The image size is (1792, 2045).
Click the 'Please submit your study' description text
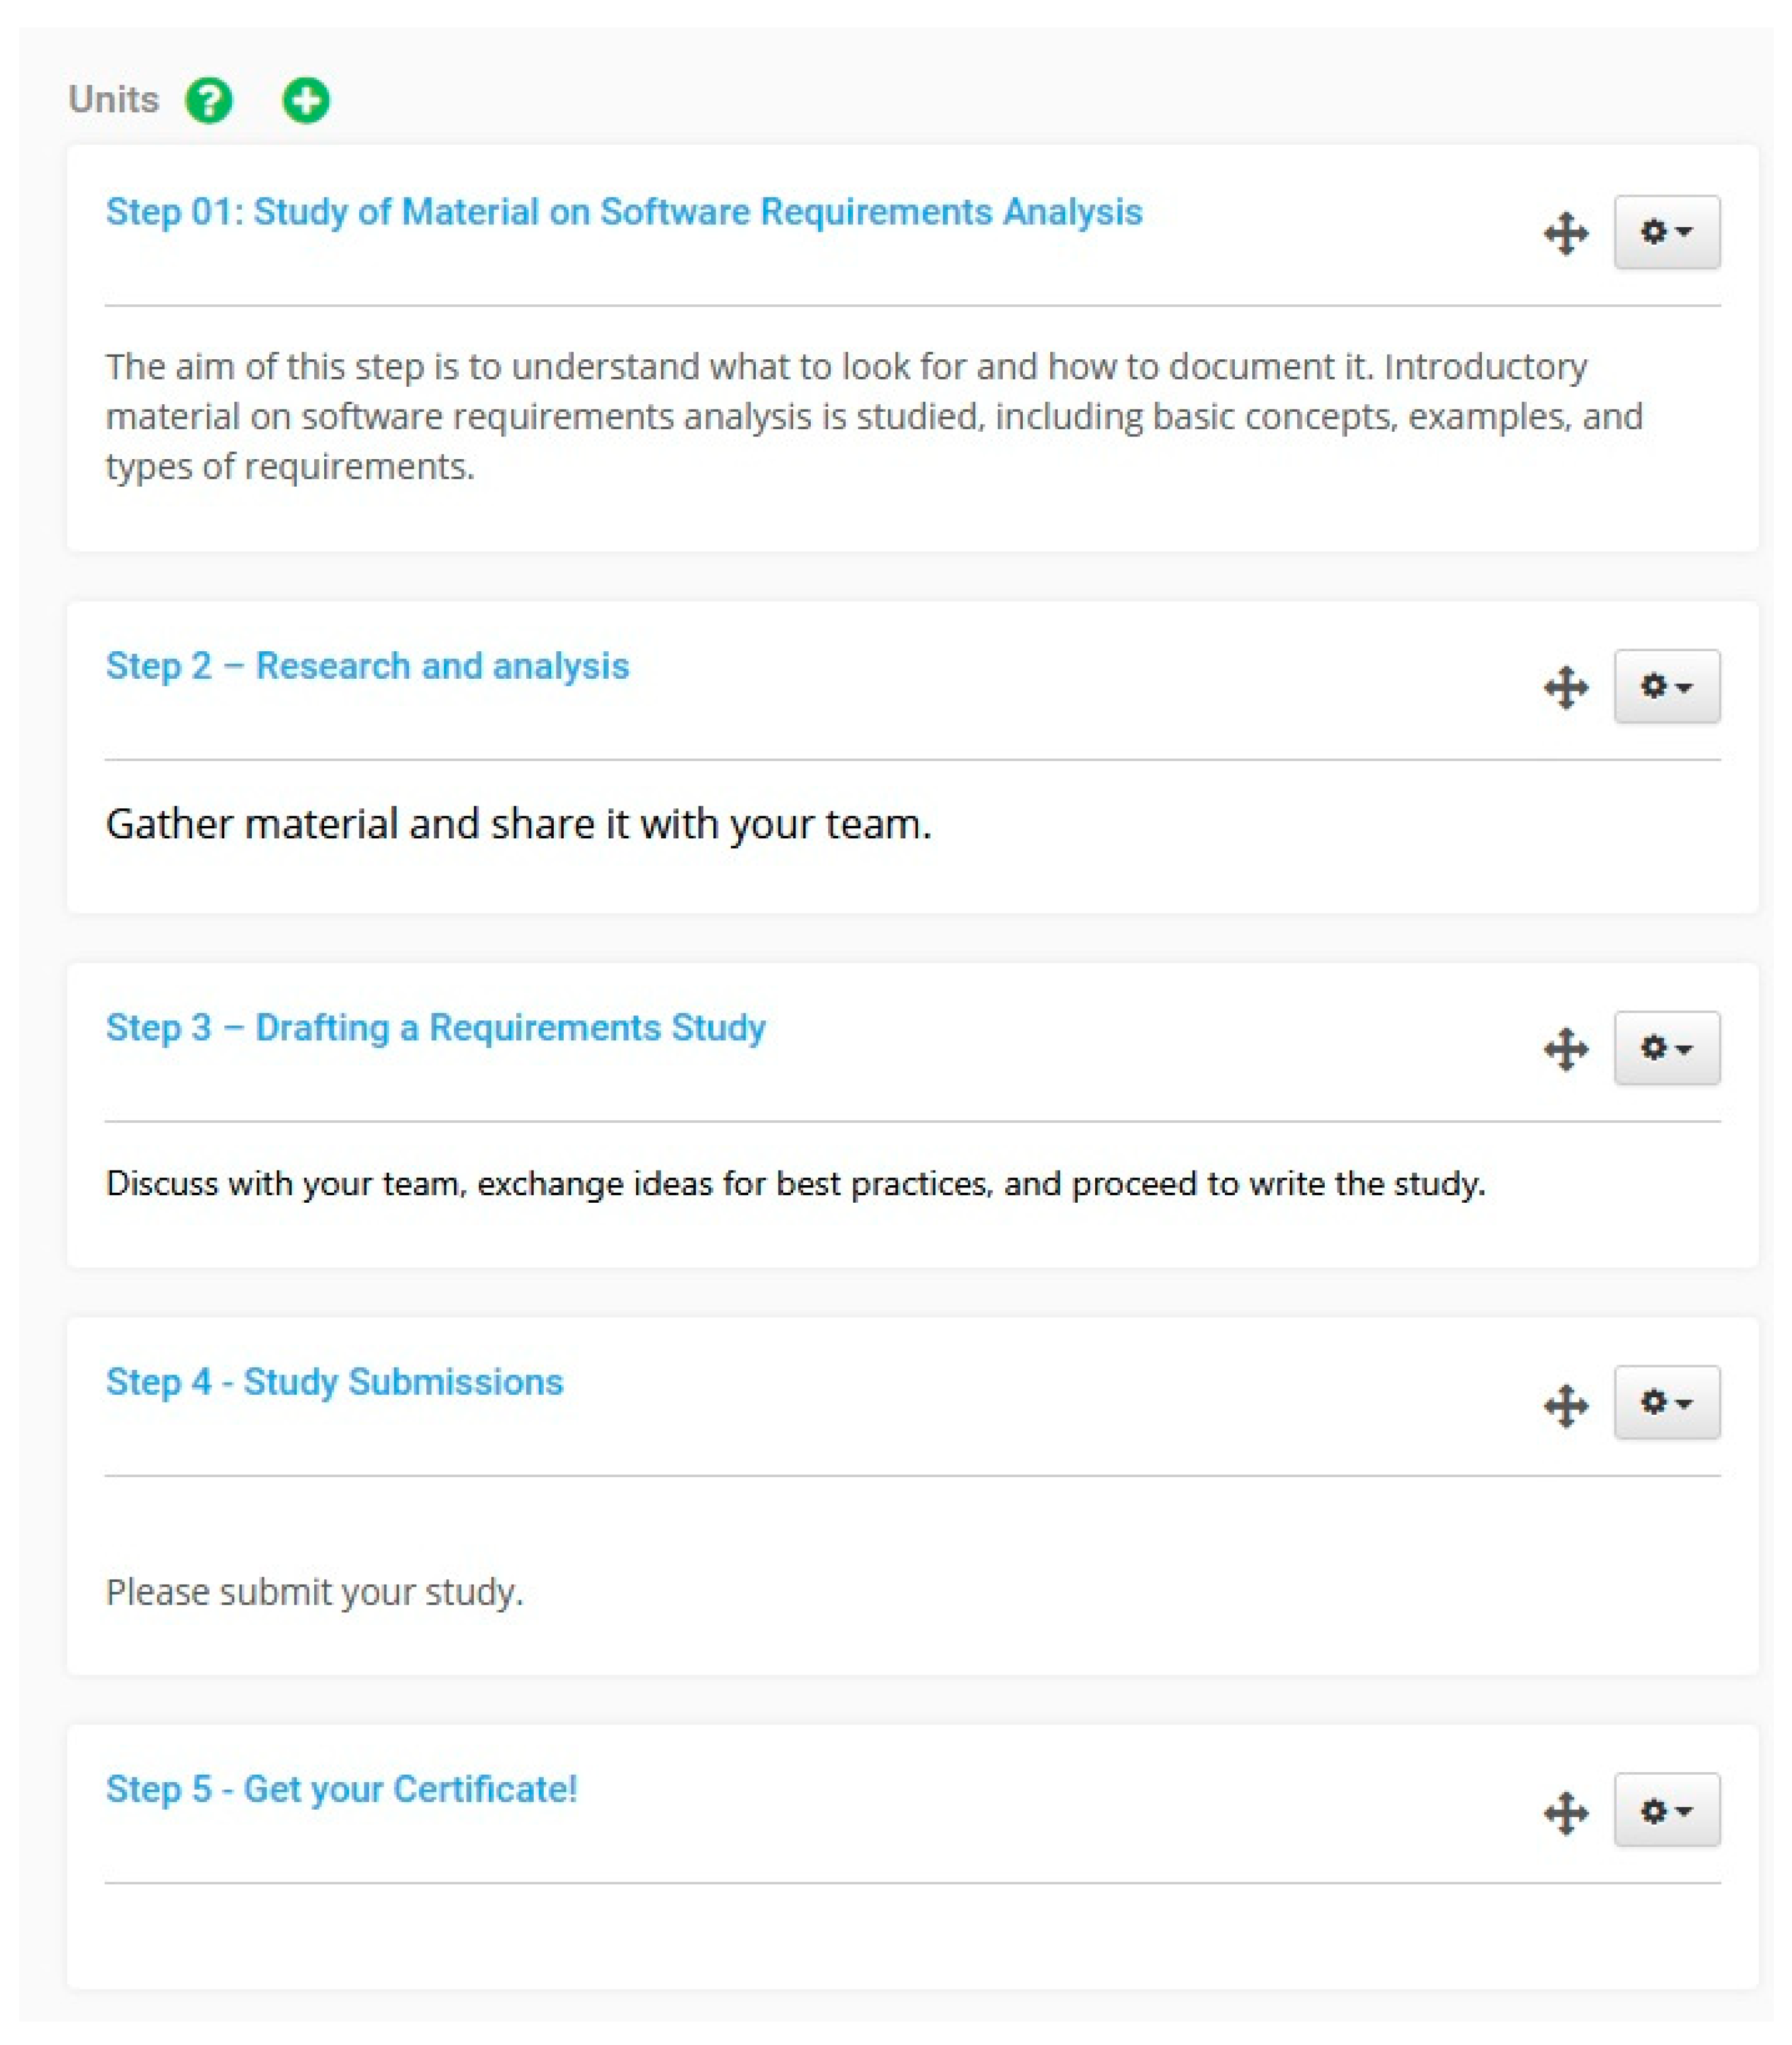(314, 1591)
